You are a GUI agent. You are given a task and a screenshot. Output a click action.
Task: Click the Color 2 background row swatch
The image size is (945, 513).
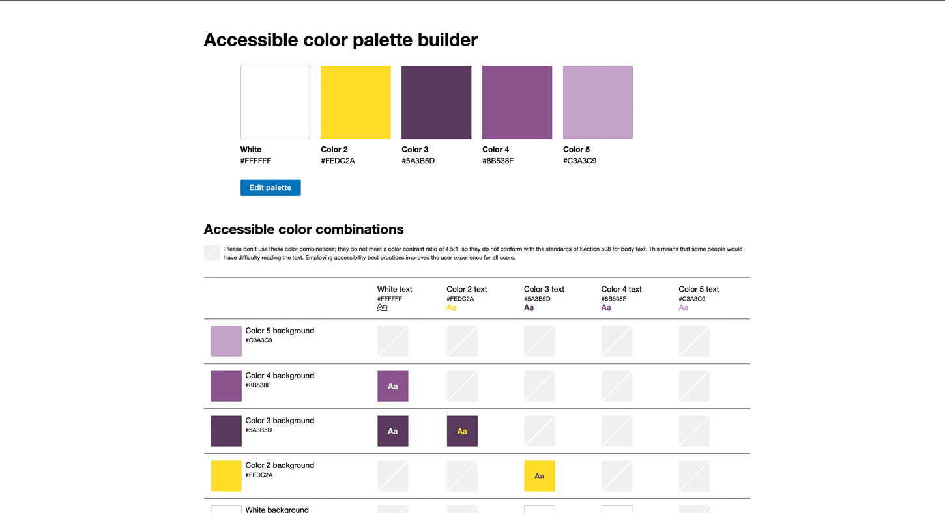(226, 476)
